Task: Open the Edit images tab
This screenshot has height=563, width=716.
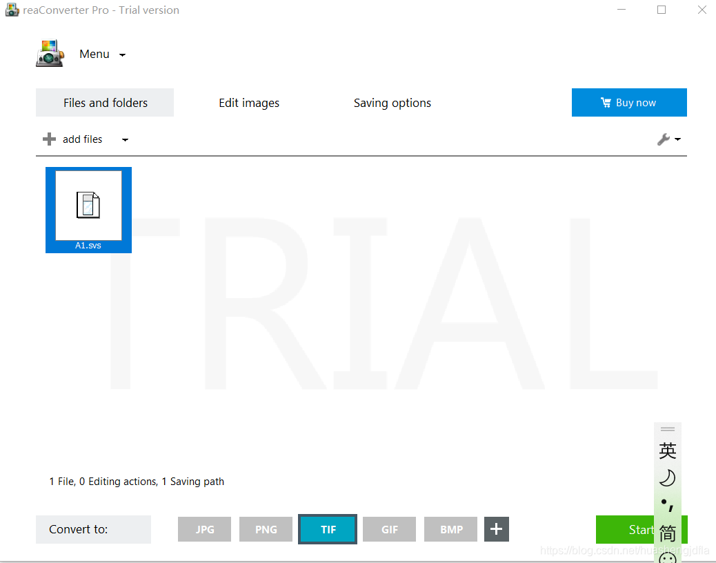Action: coord(249,103)
